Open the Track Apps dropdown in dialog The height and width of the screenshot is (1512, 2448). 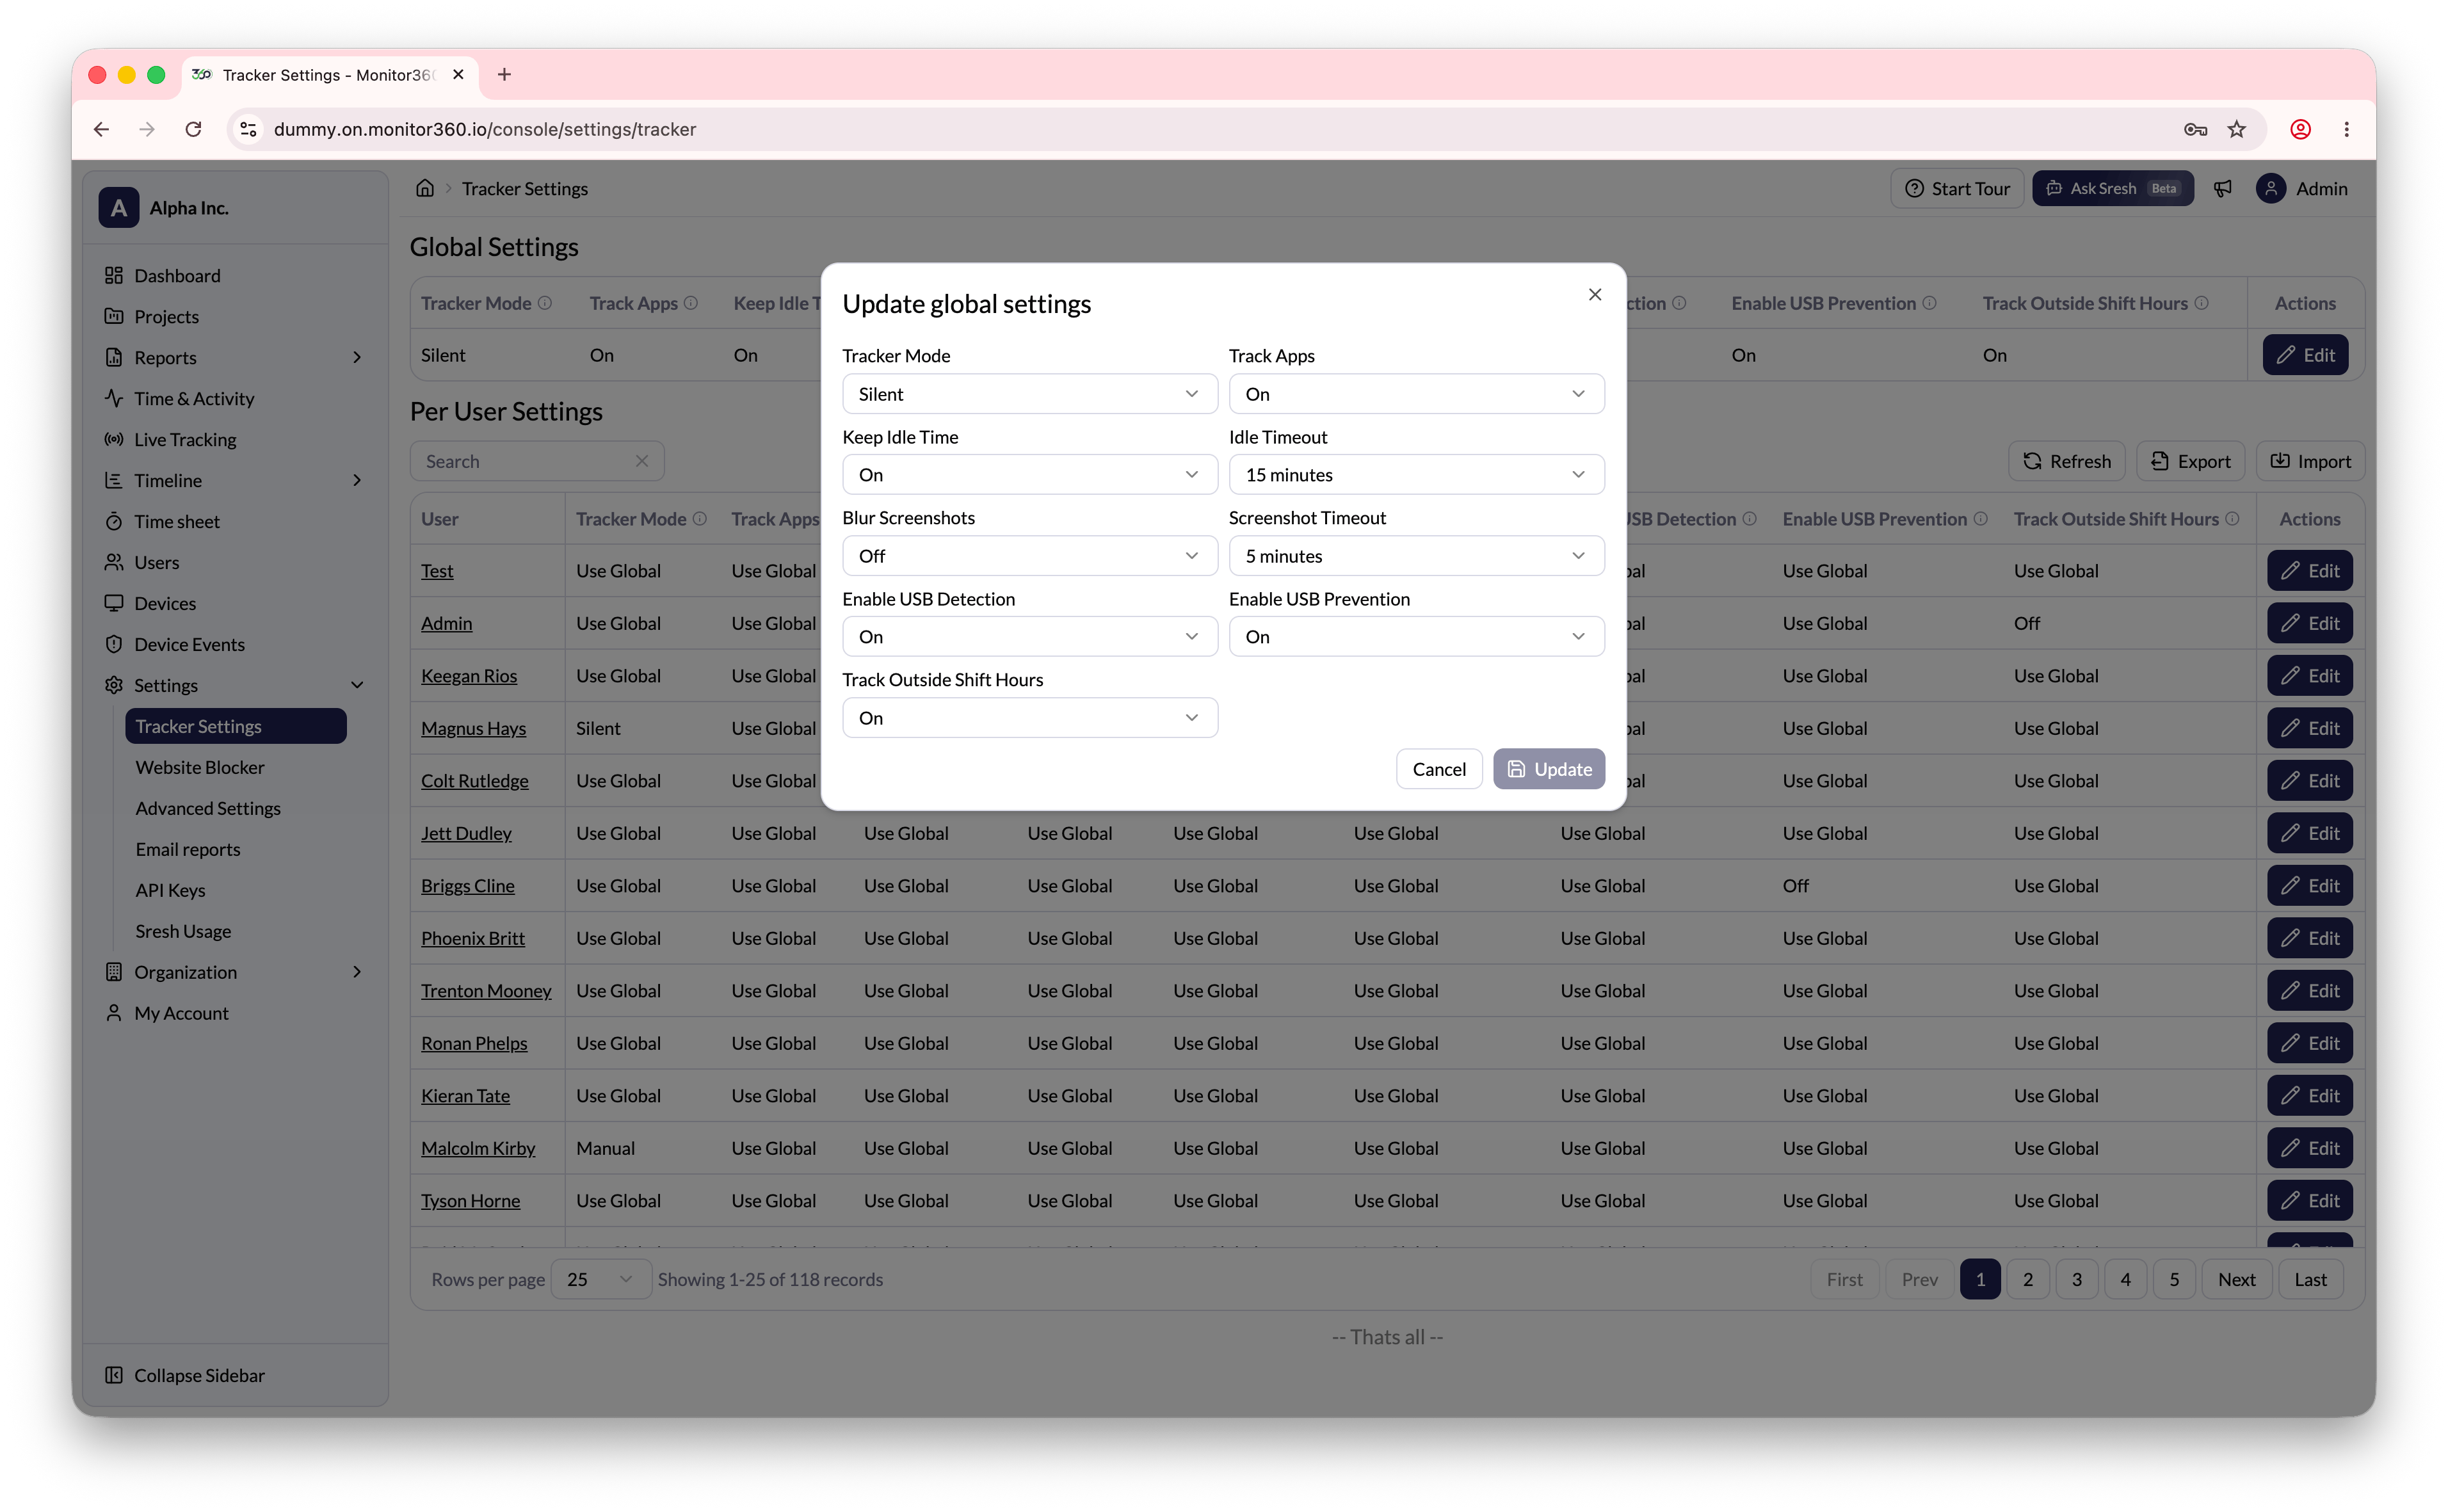(x=1416, y=394)
